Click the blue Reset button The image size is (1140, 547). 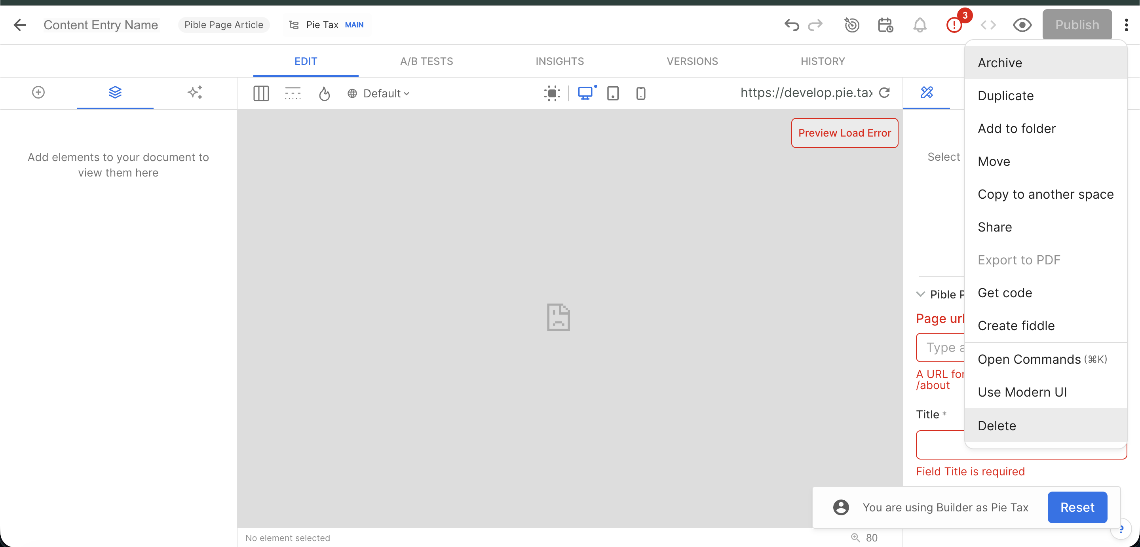pyautogui.click(x=1077, y=507)
